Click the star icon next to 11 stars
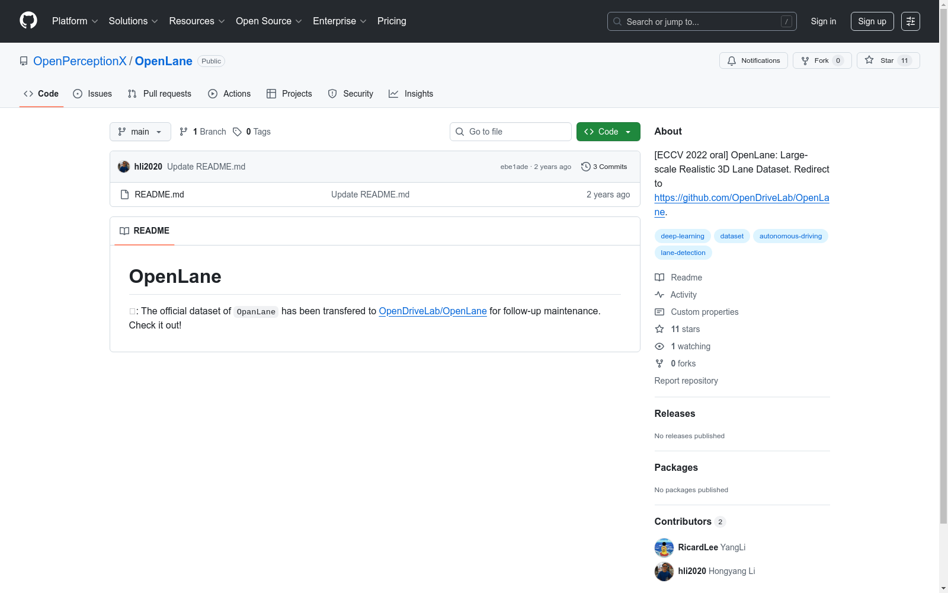The width and height of the screenshot is (948, 593). [x=659, y=329]
